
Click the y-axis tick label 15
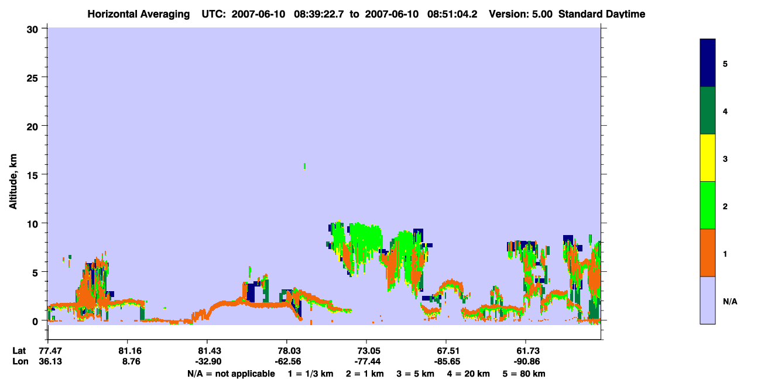click(x=34, y=175)
